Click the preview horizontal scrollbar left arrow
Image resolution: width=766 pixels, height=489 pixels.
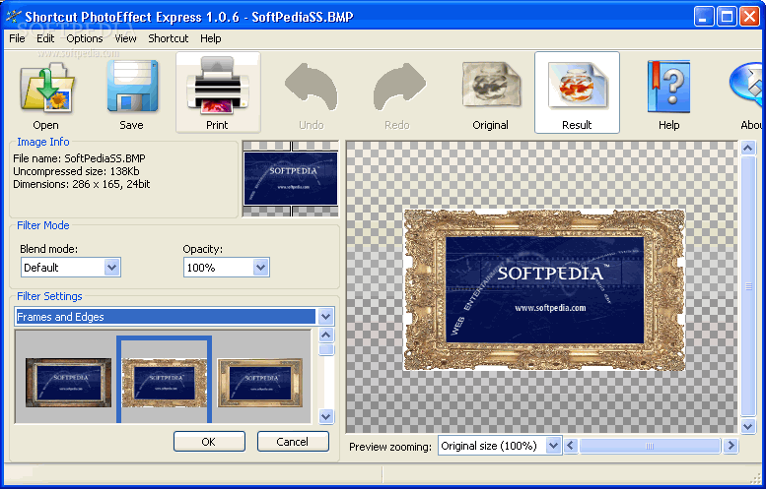click(571, 445)
